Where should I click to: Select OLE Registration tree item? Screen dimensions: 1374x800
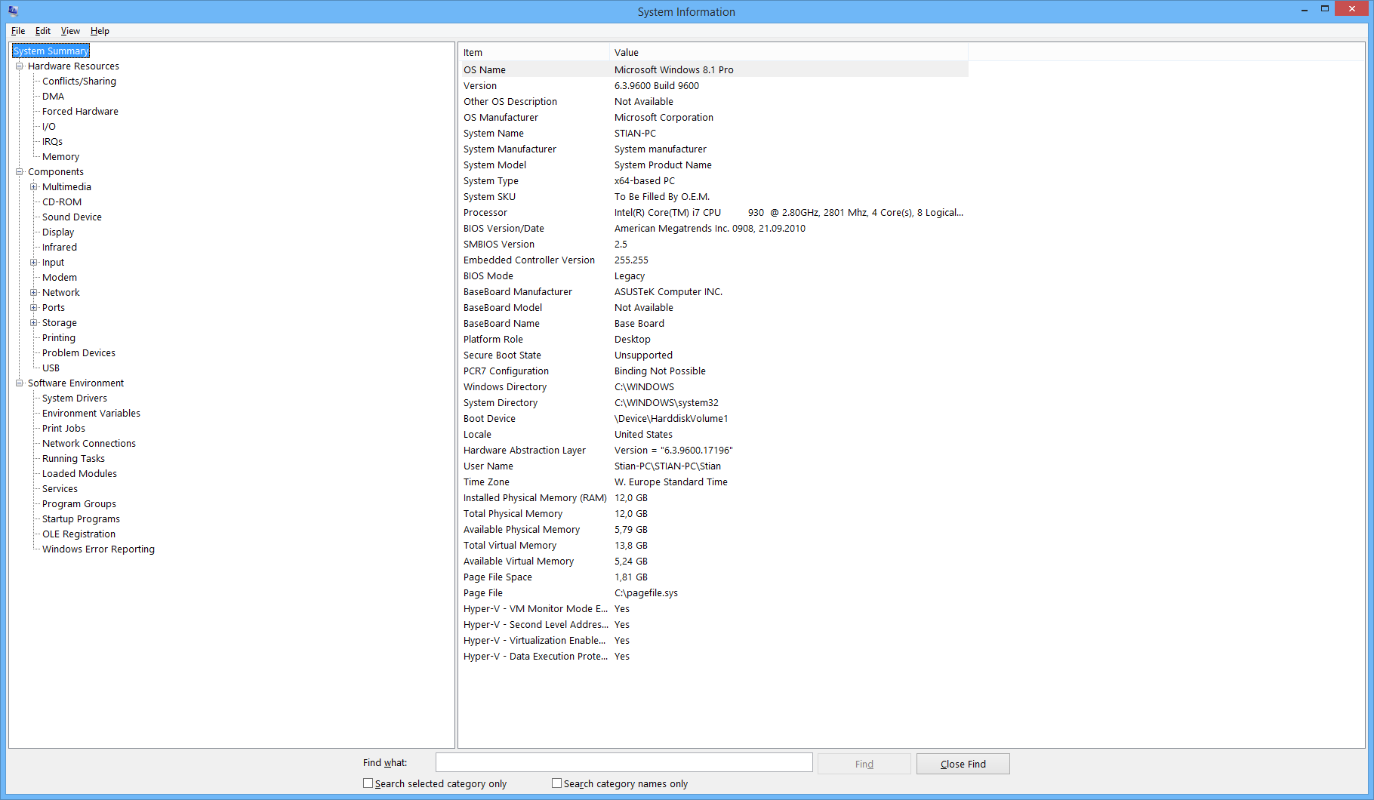79,534
